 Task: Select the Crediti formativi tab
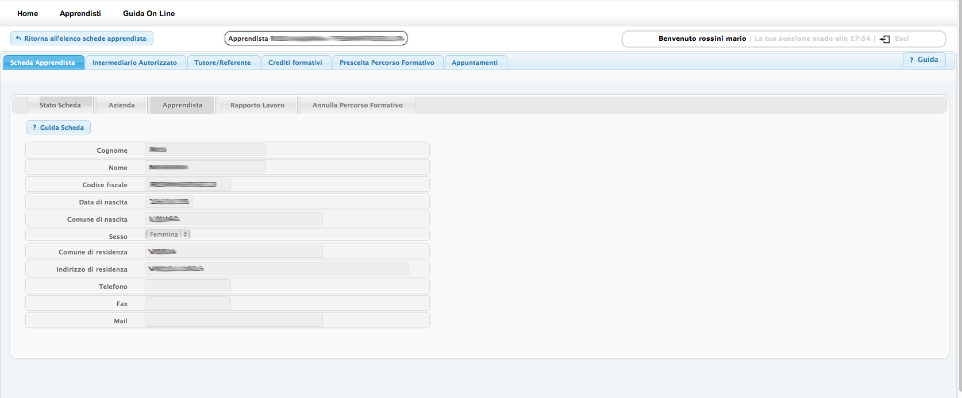click(295, 63)
